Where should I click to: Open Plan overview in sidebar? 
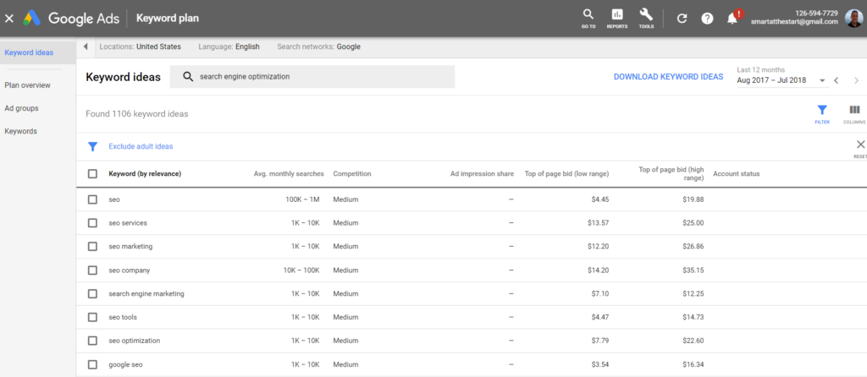click(27, 85)
